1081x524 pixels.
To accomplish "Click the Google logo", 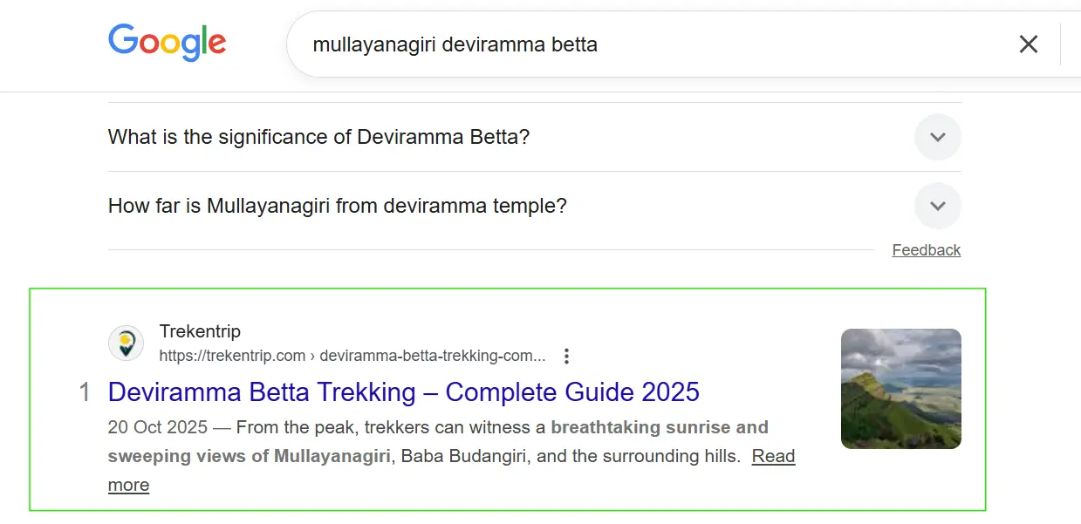I will 167,43.
